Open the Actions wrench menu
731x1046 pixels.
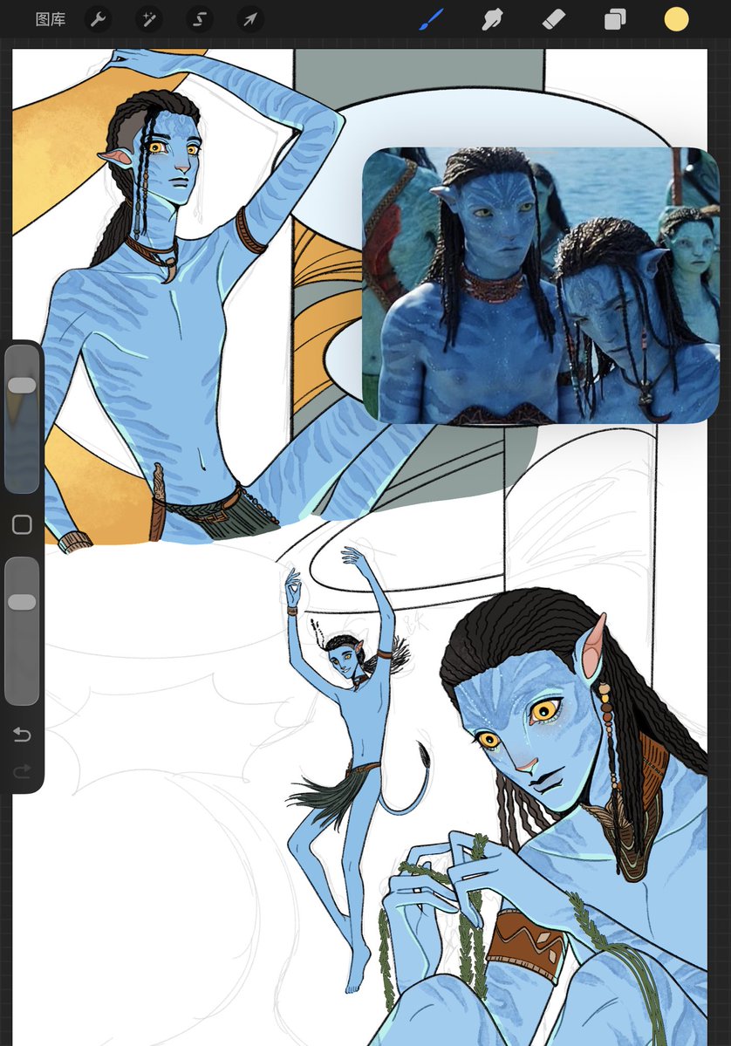coord(98,19)
